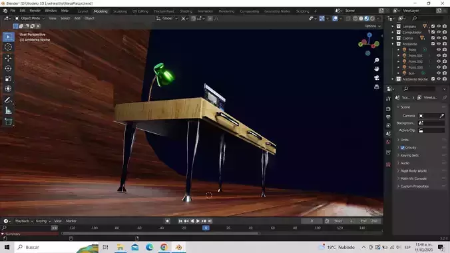Switch to the Shading workspace tab
The image size is (450, 253).
click(186, 11)
